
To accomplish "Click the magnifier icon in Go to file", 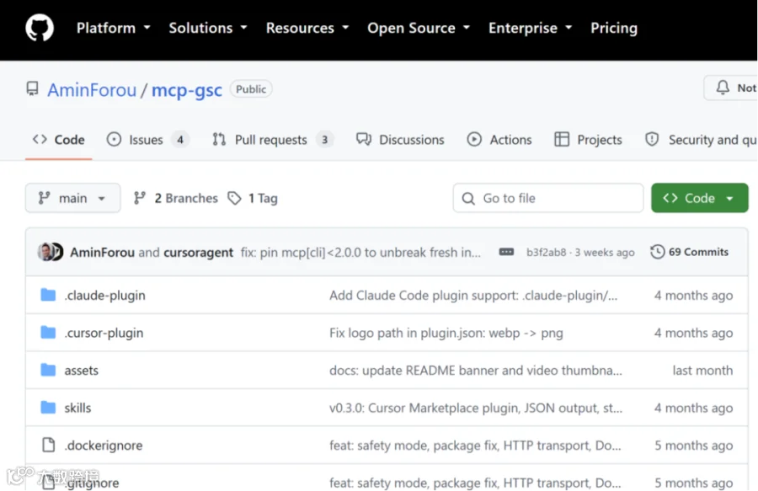I will pos(468,198).
